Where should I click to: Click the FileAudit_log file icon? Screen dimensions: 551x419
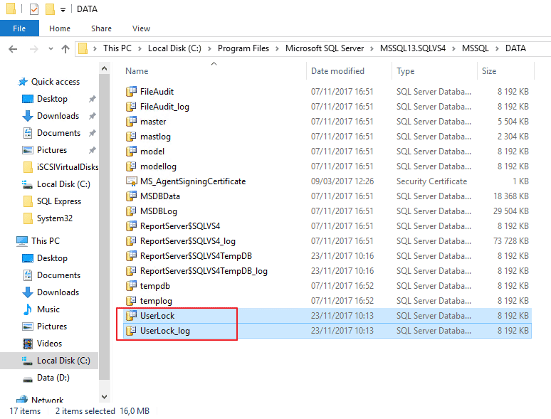click(131, 107)
